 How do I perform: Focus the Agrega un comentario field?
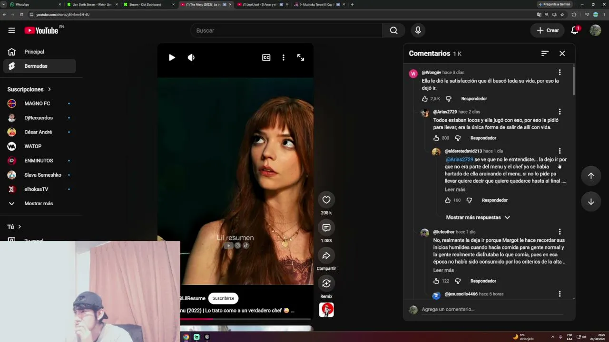point(492,310)
